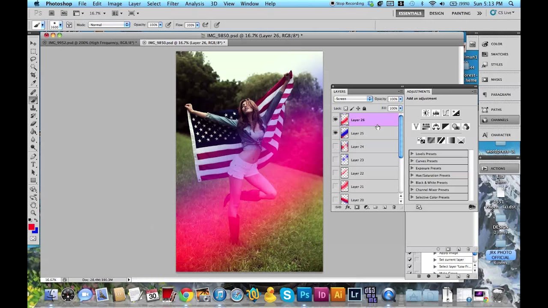This screenshot has height=308, width=548.
Task: Delete layer with trash icon
Action: pos(394,207)
